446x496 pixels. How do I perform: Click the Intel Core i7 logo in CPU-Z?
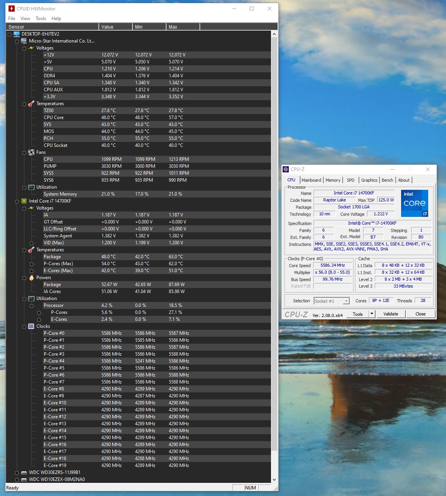pos(415,203)
